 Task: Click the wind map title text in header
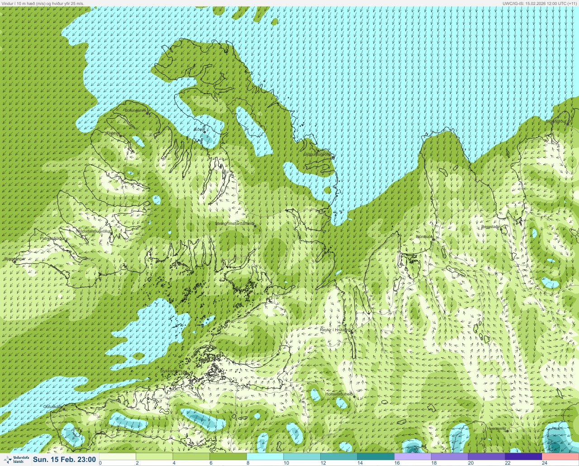point(43,3)
